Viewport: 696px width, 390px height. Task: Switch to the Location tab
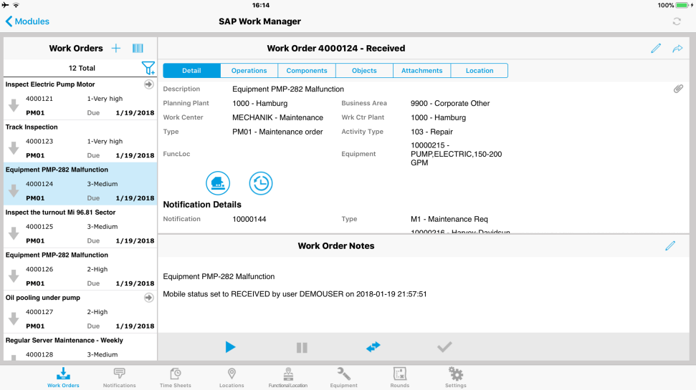(480, 70)
